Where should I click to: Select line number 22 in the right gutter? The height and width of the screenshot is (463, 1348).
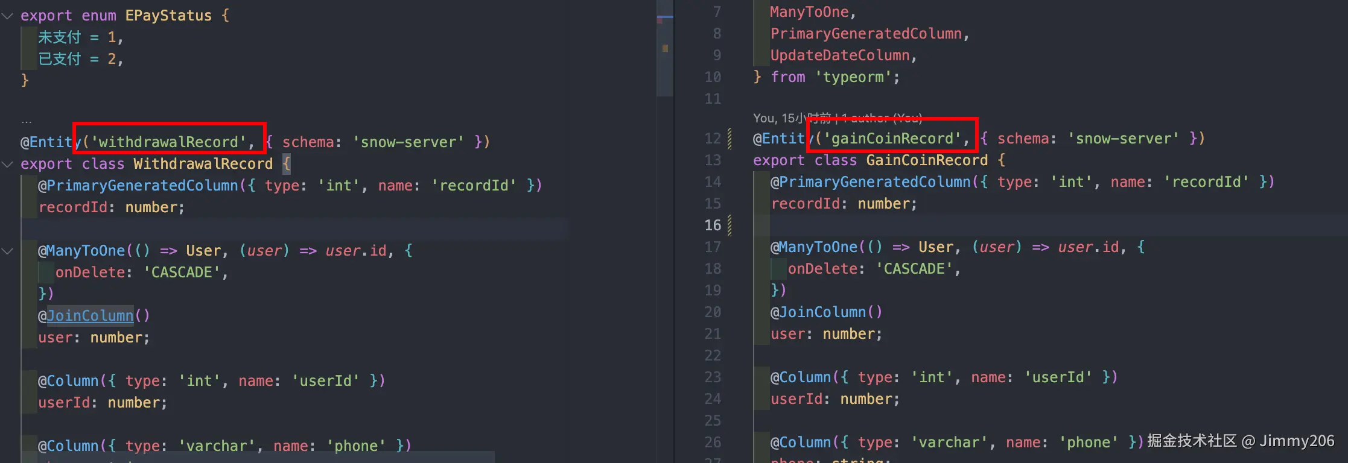point(713,356)
